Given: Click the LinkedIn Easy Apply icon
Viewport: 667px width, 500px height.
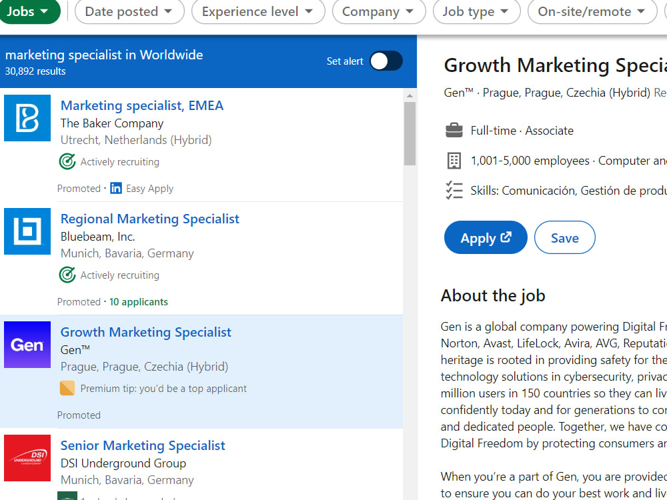Looking at the screenshot, I should (x=115, y=188).
